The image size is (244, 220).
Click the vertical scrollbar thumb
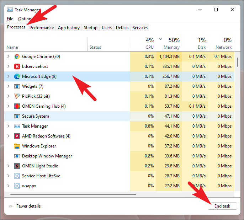point(238,62)
